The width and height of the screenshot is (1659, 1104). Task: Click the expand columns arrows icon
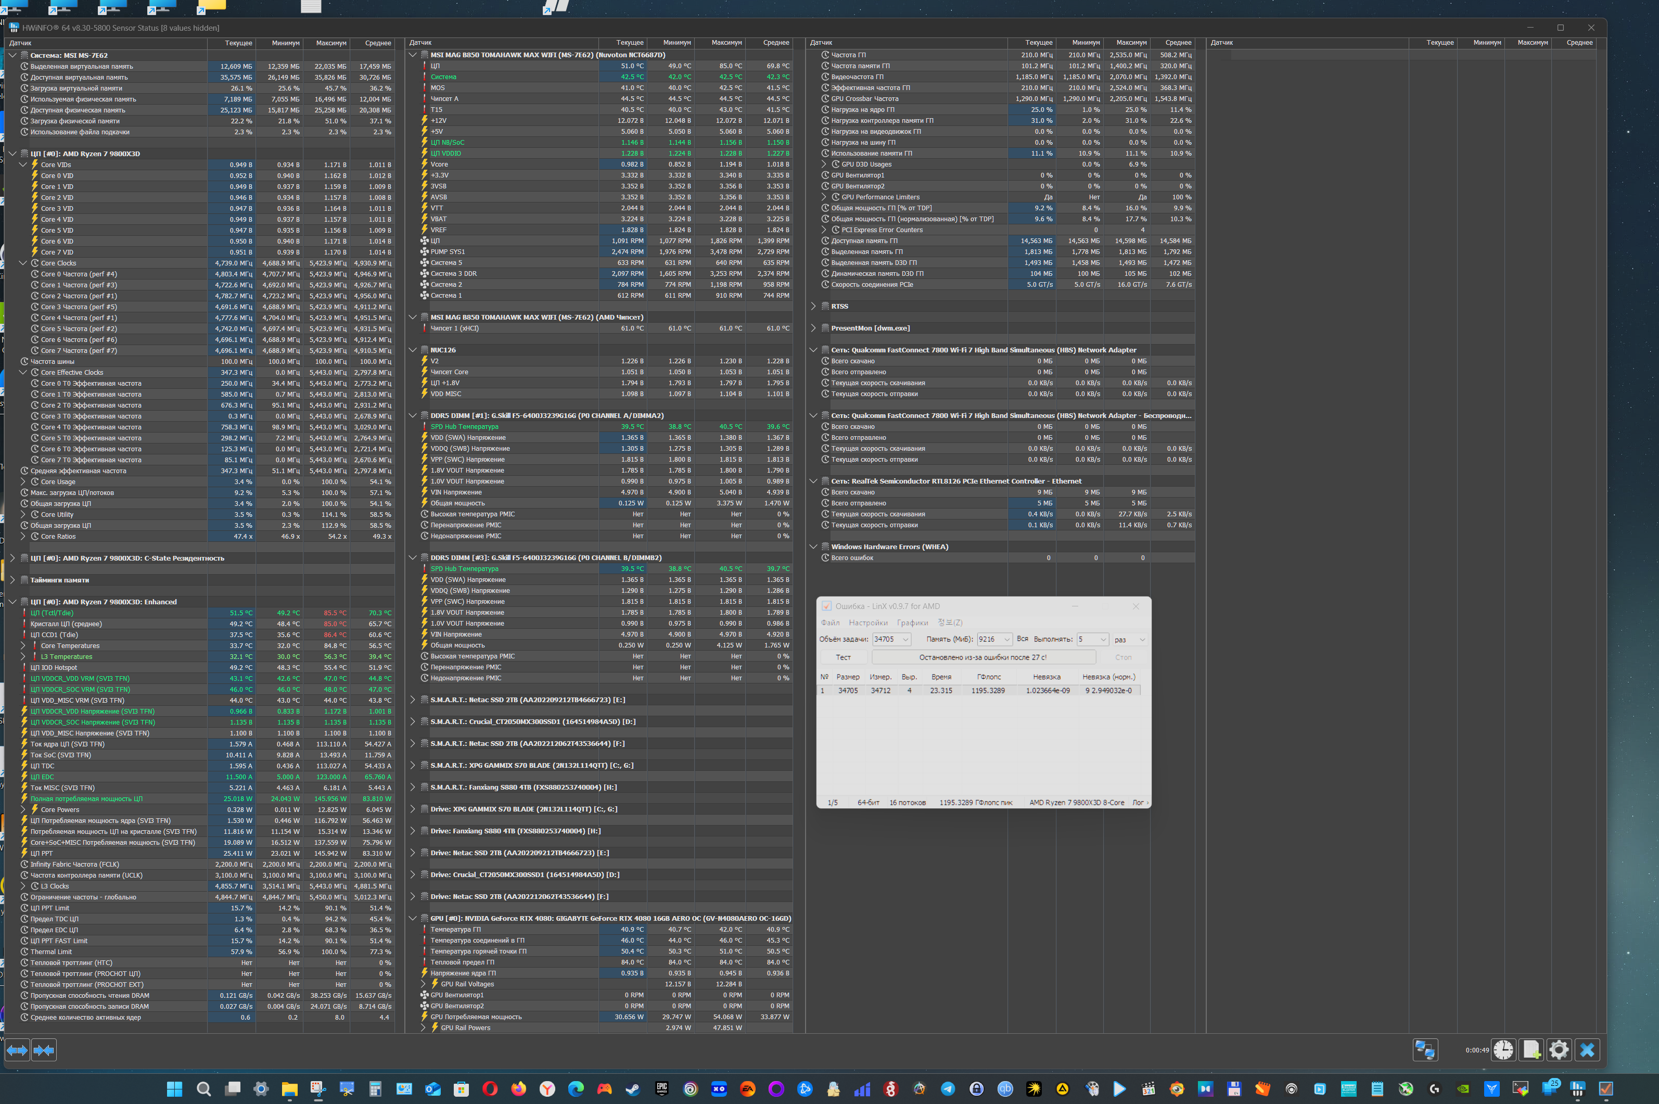pos(17,1050)
